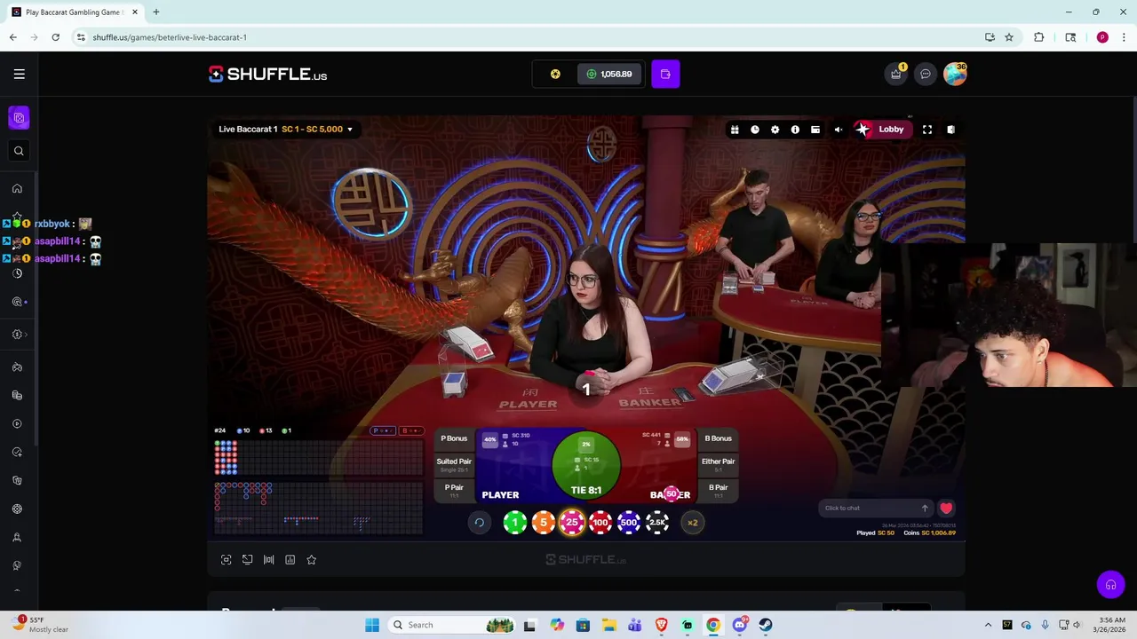This screenshot has height=639, width=1137.
Task: Open game info icon
Action: click(x=795, y=130)
